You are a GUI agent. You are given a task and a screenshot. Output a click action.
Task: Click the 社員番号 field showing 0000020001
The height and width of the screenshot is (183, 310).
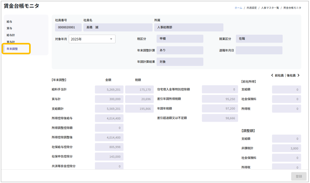[x=68, y=28]
